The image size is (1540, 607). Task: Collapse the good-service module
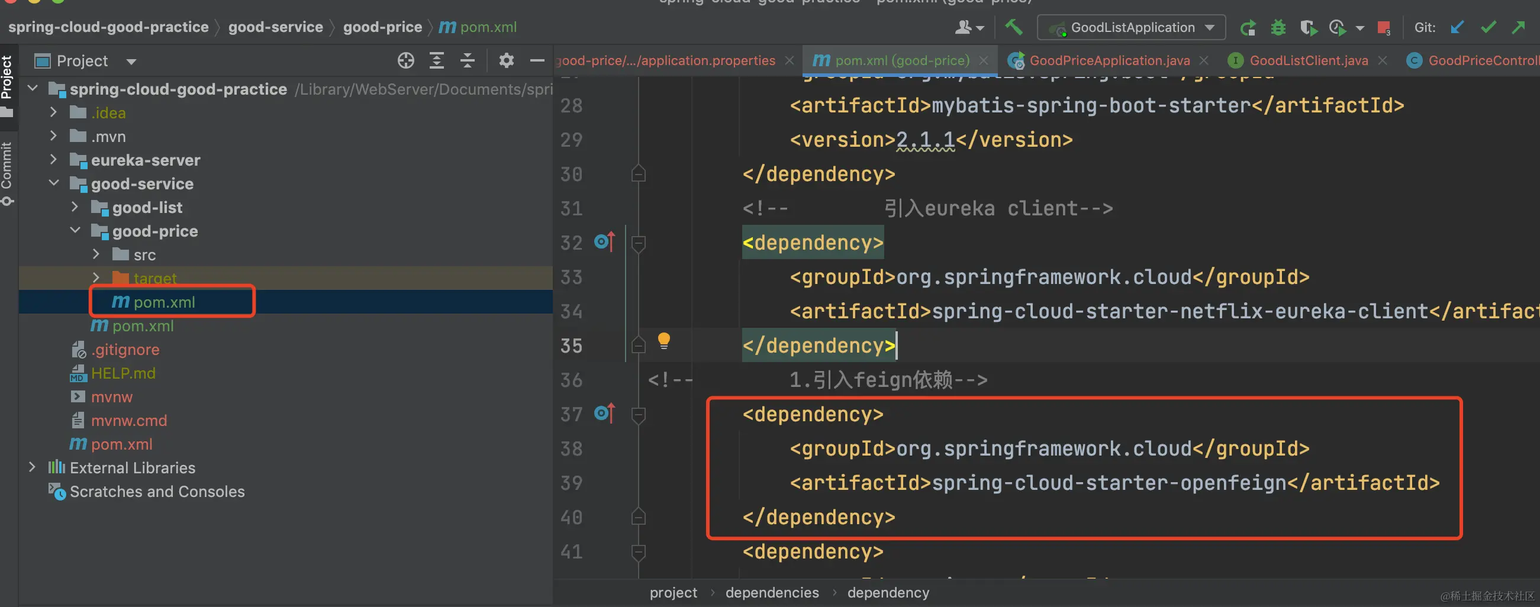[x=54, y=183]
